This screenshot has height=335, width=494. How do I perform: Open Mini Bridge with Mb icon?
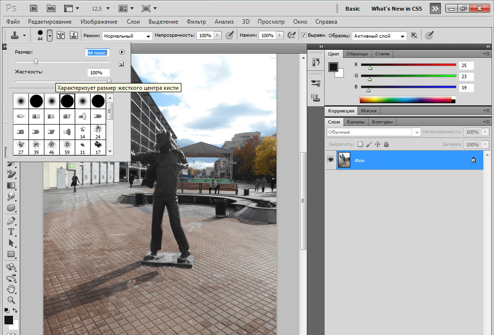(51, 9)
